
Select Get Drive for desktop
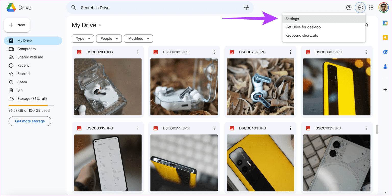[x=303, y=27]
